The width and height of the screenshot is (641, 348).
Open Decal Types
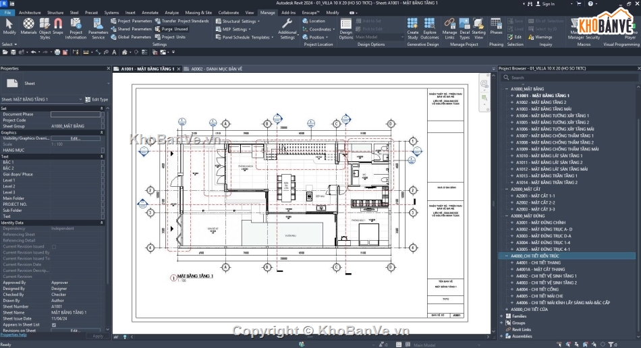pos(464,28)
